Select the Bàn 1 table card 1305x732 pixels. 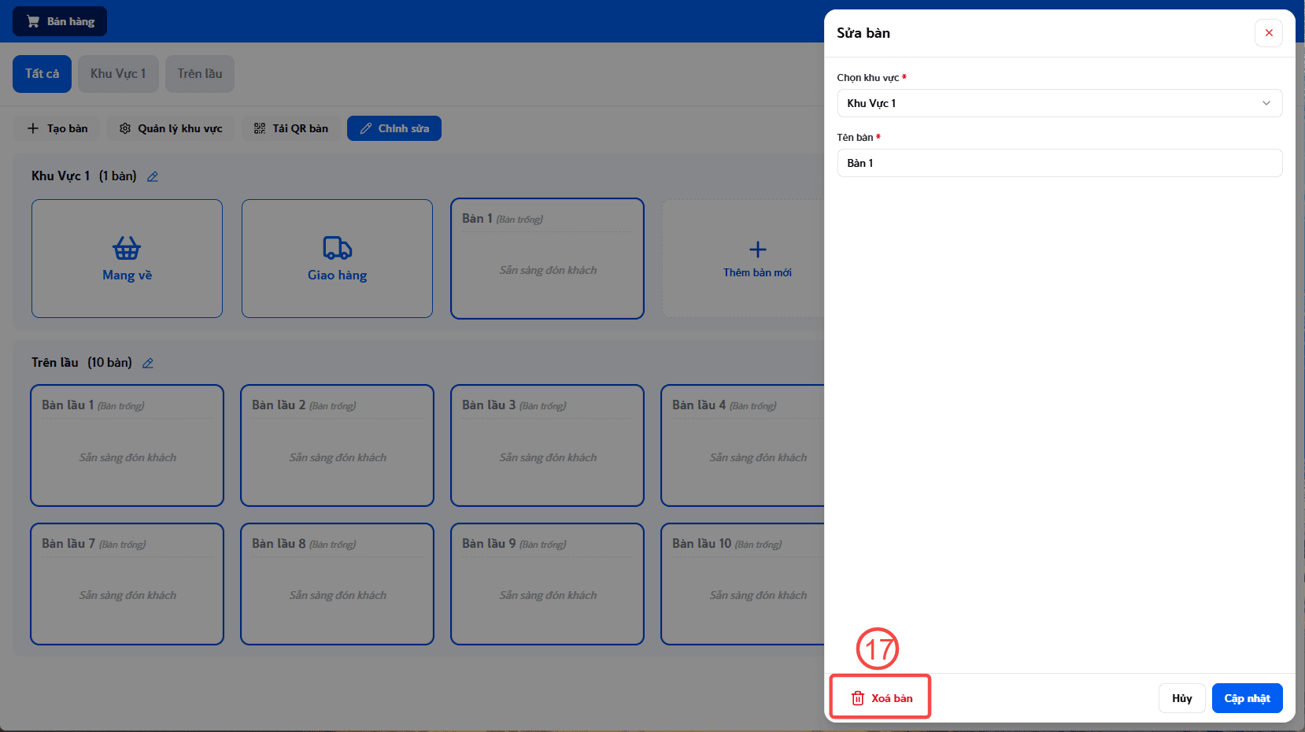pos(547,258)
